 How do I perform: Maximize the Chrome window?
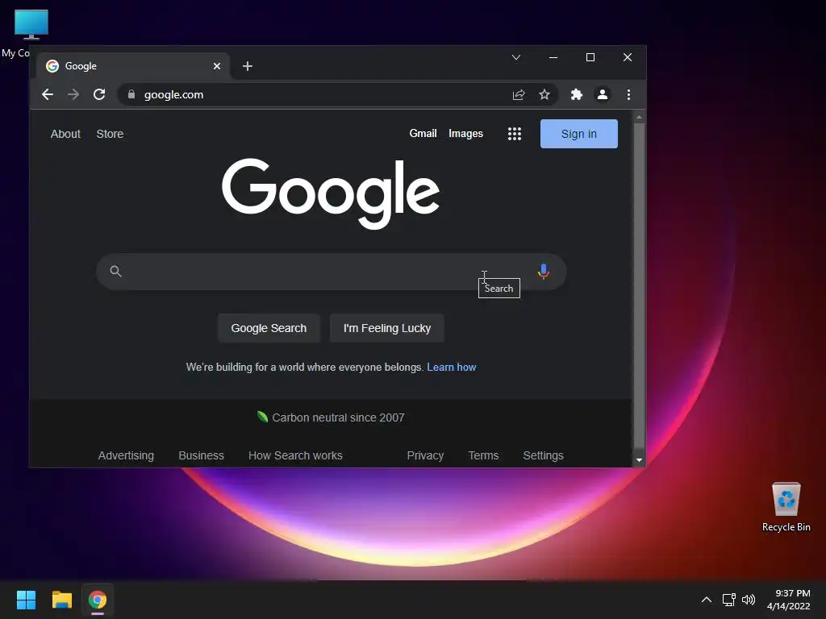(x=590, y=57)
